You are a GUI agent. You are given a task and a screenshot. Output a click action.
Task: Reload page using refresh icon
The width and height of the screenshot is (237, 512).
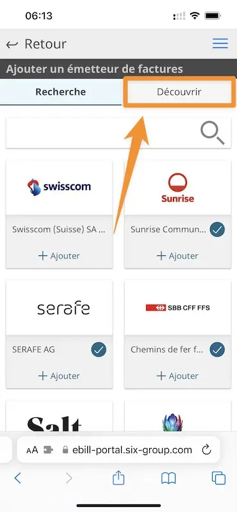coord(206,450)
